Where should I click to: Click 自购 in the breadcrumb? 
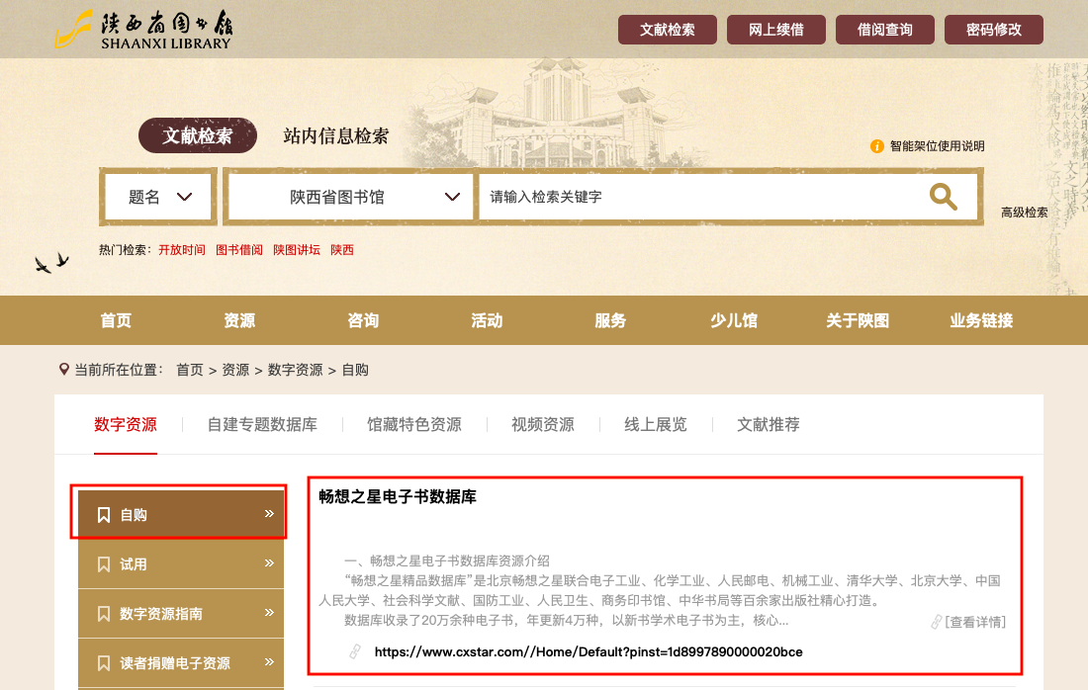pos(355,370)
